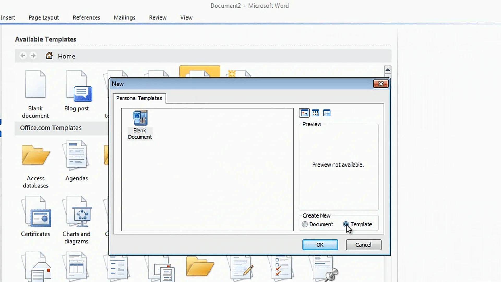
Task: Switch to List view in dialog
Action: pyautogui.click(x=315, y=113)
